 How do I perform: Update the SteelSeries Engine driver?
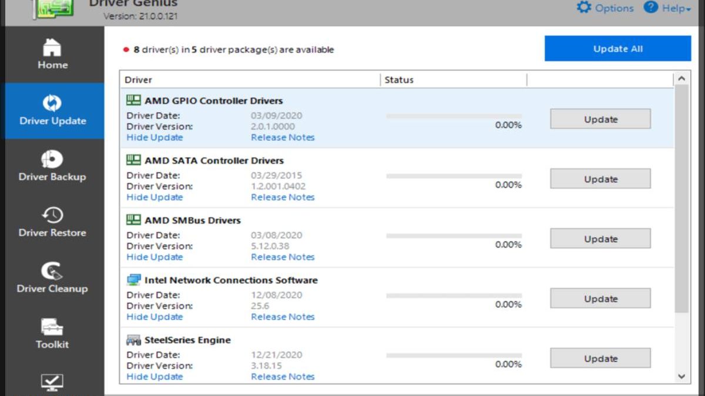click(600, 358)
